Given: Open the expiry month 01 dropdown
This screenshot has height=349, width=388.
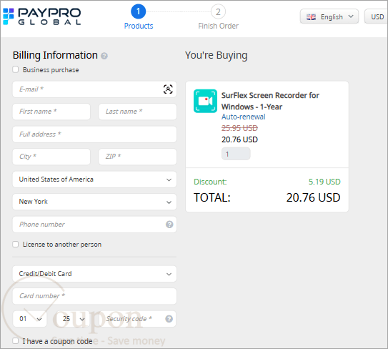Looking at the screenshot, I should pyautogui.click(x=30, y=319).
